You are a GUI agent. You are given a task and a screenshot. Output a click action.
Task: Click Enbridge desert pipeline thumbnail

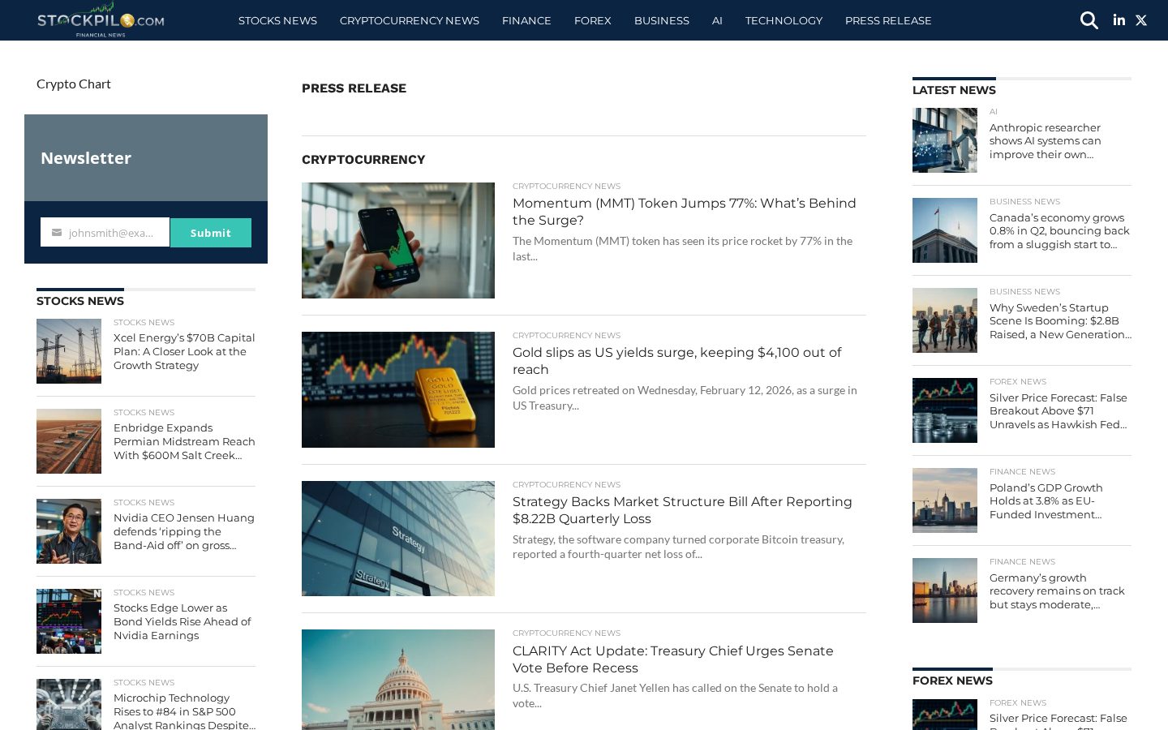coord(69,441)
